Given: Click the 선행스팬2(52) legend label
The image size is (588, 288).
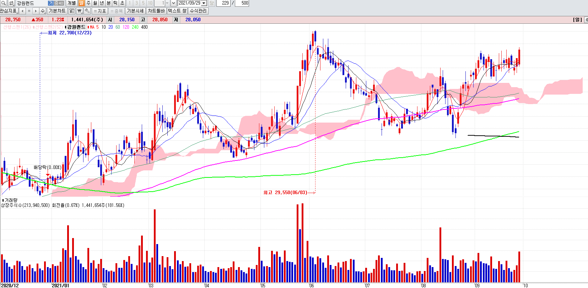Looking at the screenshot, I should 48,27.
